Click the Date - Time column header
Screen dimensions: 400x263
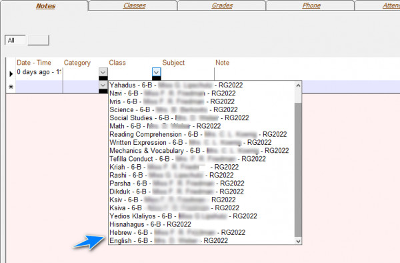(34, 63)
